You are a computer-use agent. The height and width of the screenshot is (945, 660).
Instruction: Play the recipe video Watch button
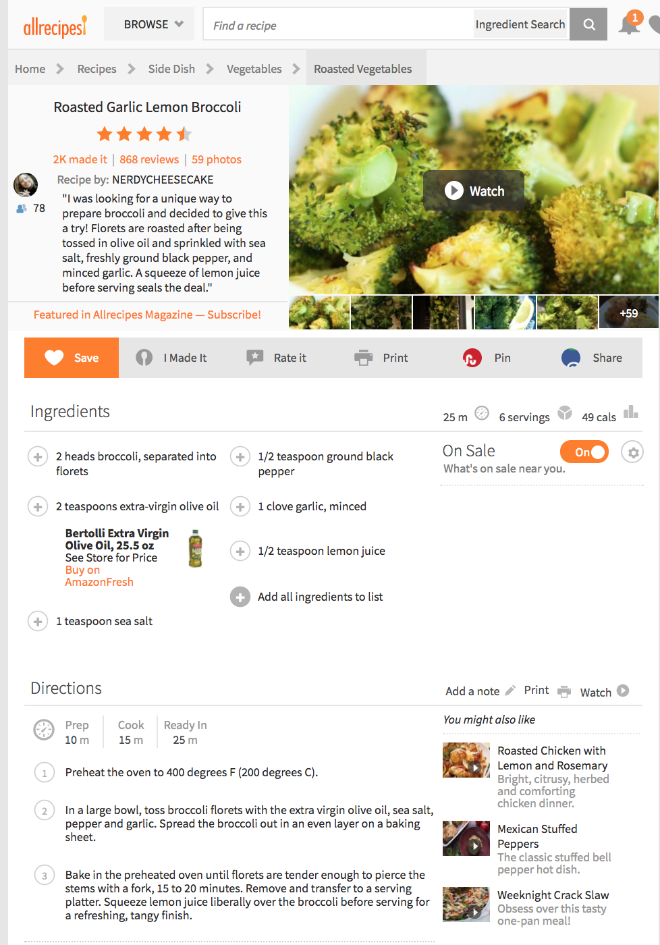(x=474, y=191)
